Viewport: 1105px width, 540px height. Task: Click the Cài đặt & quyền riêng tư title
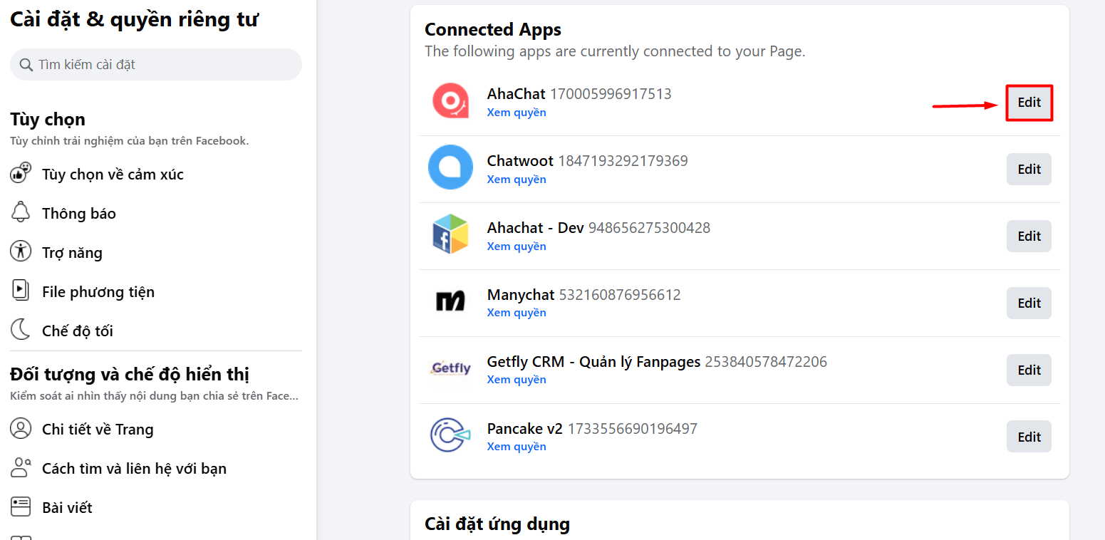click(x=134, y=20)
